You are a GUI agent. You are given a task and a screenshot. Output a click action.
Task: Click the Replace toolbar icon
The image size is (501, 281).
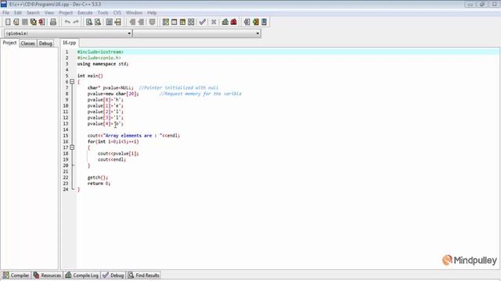click(x=98, y=22)
